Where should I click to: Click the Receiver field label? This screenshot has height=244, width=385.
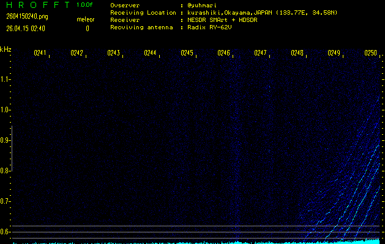click(125, 20)
